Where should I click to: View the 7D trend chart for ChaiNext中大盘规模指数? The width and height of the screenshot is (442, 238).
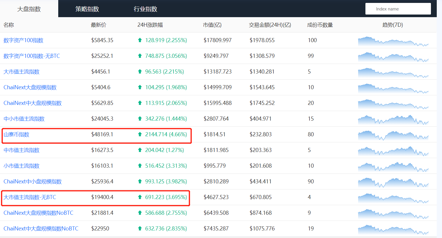(x=393, y=104)
